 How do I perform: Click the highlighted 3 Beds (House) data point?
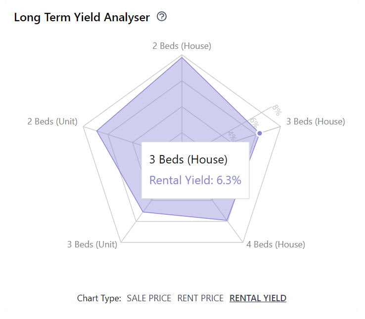click(260, 133)
